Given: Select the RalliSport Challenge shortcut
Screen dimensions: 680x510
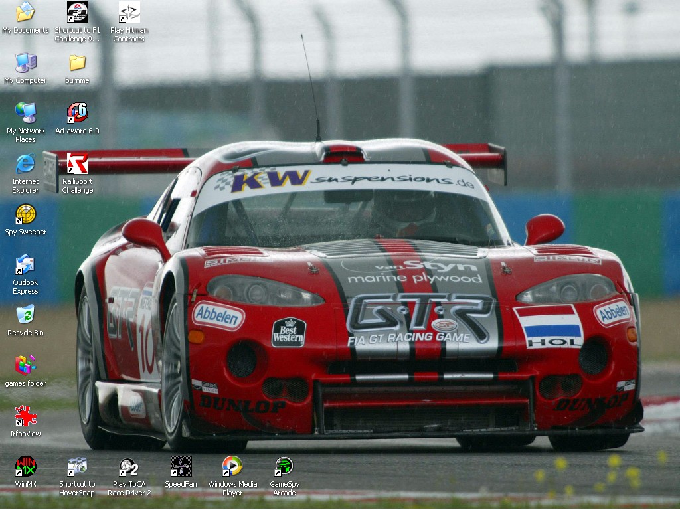Looking at the screenshot, I should (x=77, y=163).
